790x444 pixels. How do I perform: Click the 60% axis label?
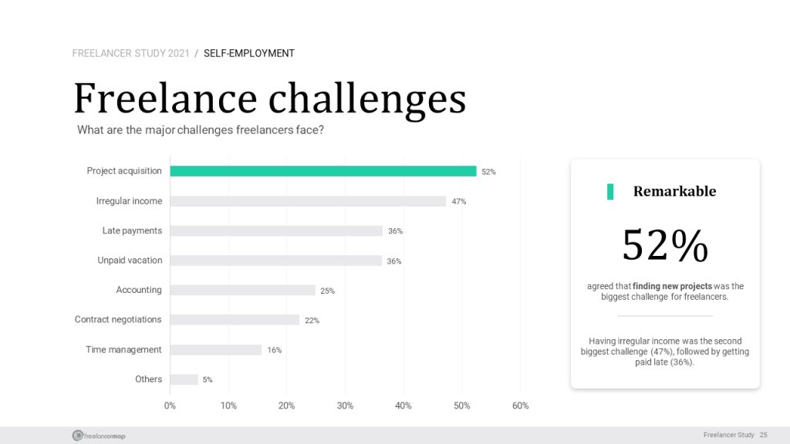[x=521, y=405]
